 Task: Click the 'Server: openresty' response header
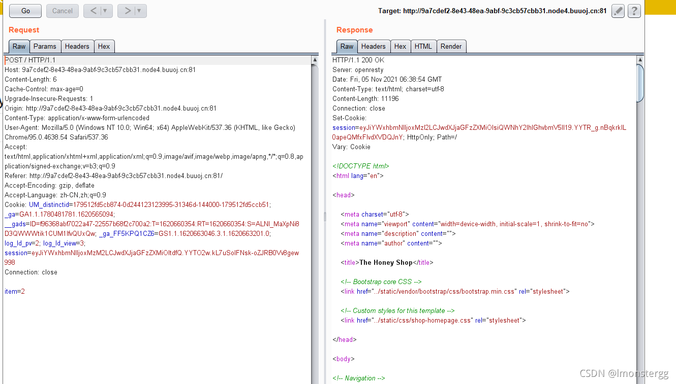pos(358,69)
